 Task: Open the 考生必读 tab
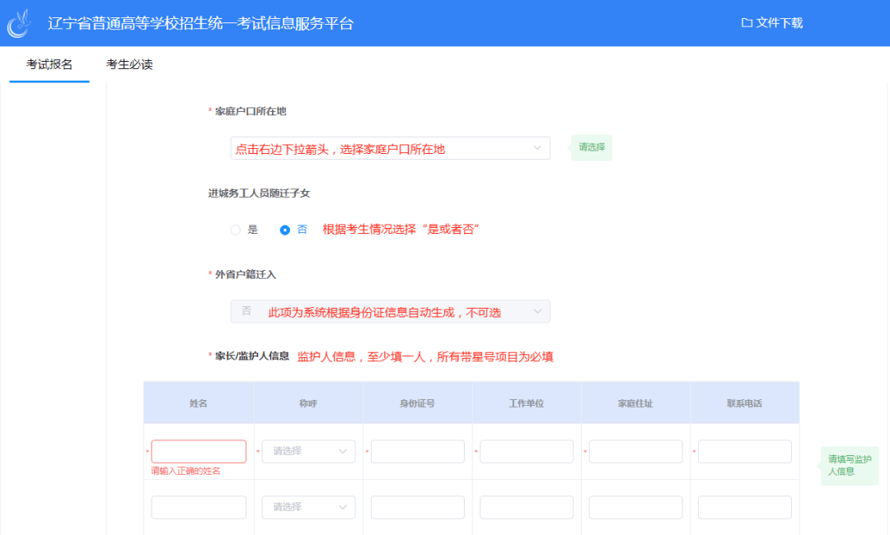point(129,64)
